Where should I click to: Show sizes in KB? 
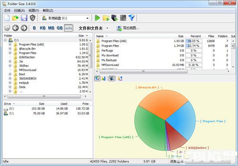42,28
